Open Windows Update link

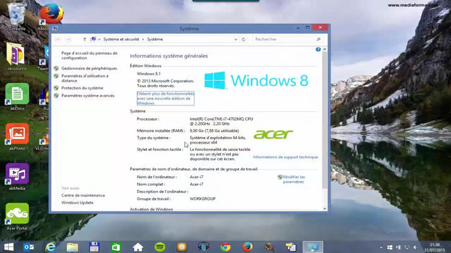coord(77,202)
